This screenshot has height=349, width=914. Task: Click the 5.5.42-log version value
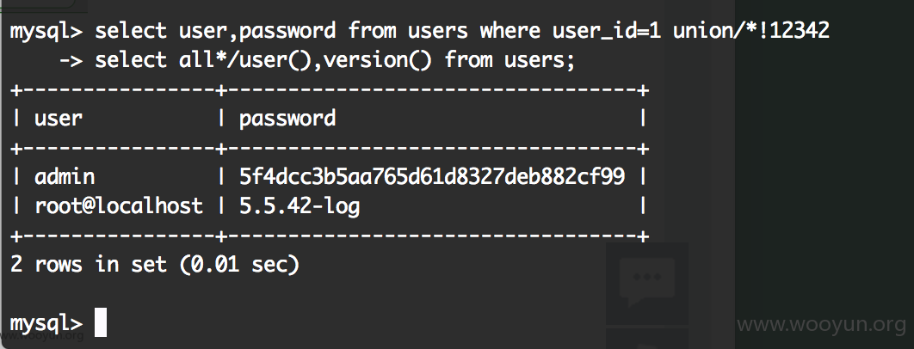pyautogui.click(x=299, y=207)
